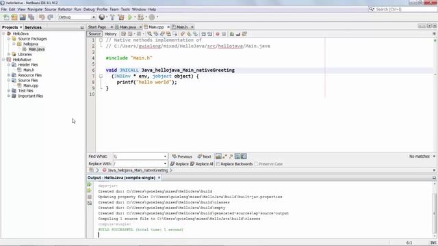Click the New Project toolbar icon
Image resolution: width=438 pixels, height=246 pixels.
(x=14, y=17)
